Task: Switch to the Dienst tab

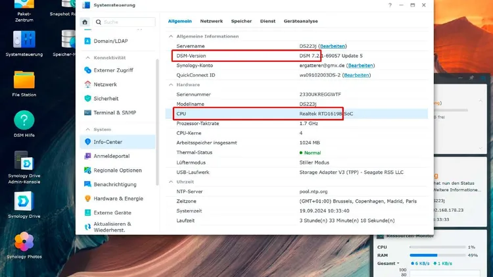Action: [268, 21]
